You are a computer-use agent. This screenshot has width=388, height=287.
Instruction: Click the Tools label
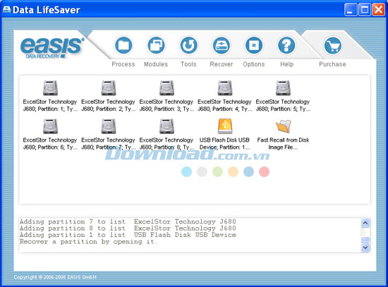click(188, 64)
